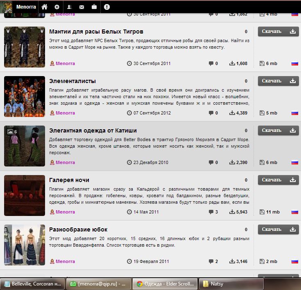Open author Menorra on Белых Тигров row

click(65, 63)
